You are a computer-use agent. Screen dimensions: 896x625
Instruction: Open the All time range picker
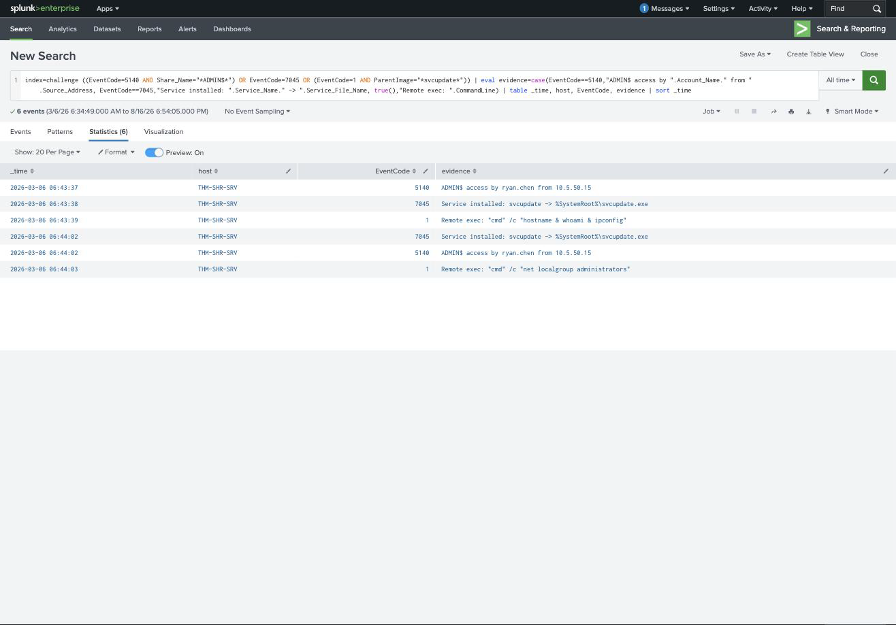(840, 80)
